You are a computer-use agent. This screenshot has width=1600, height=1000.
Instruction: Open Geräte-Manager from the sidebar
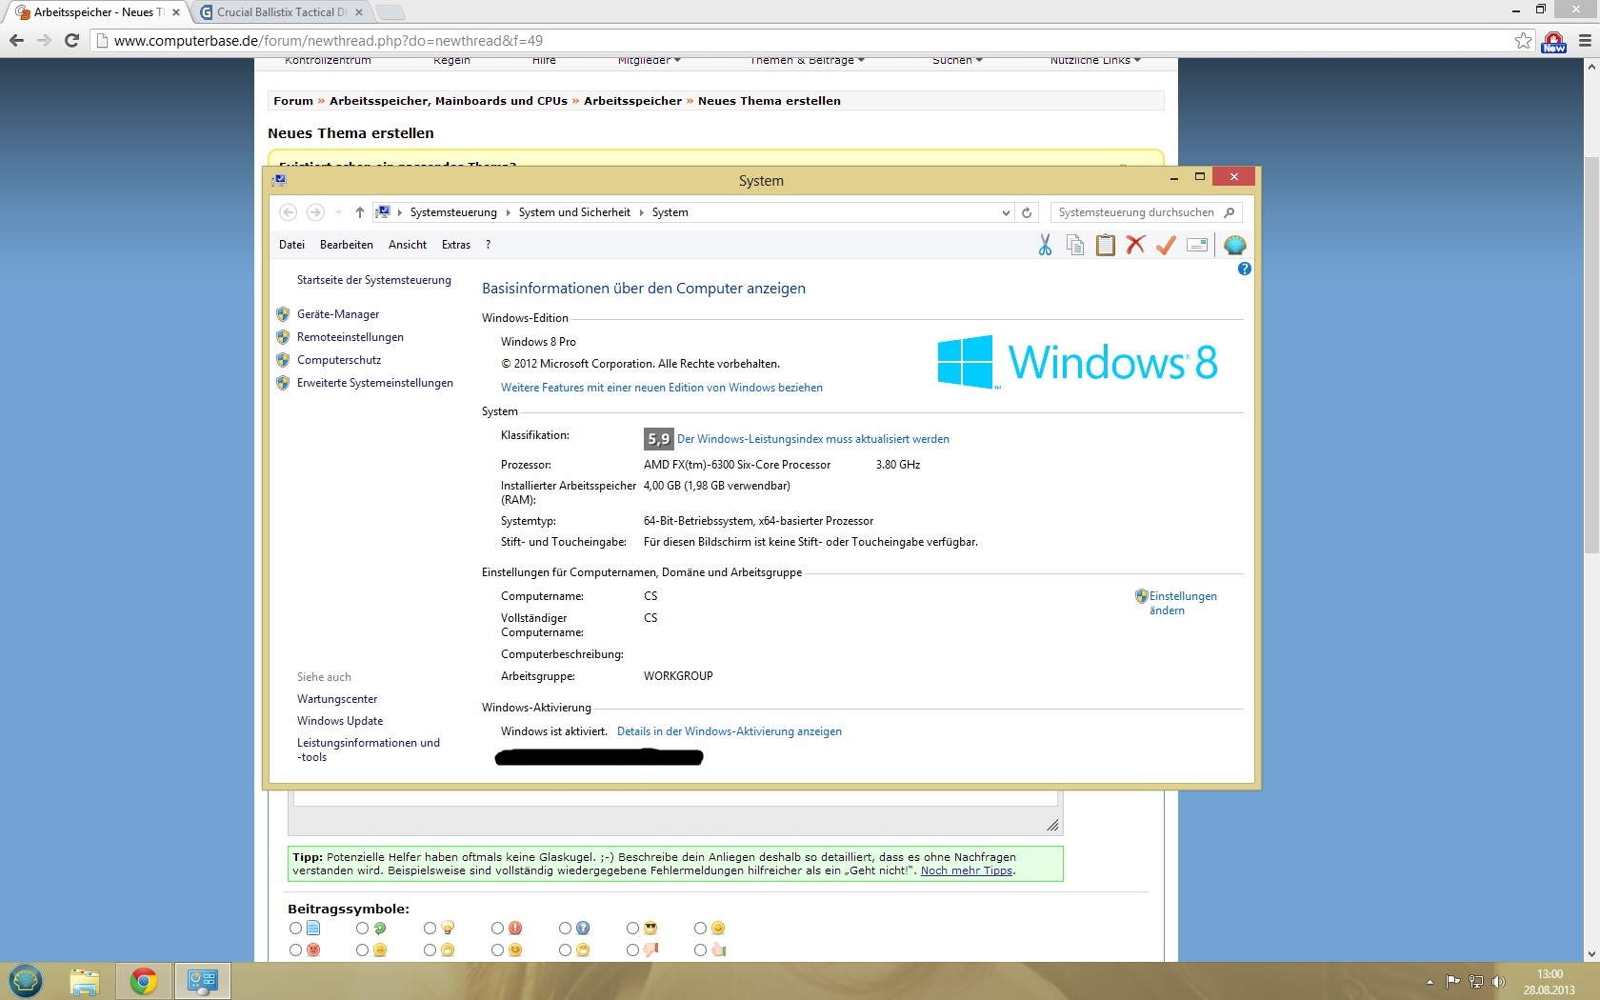tap(338, 314)
